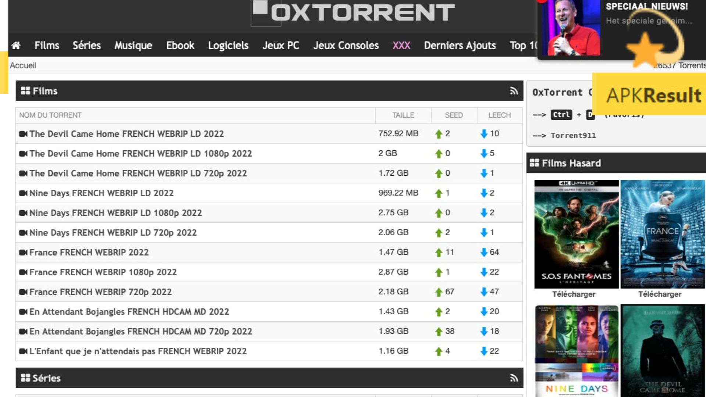This screenshot has height=397, width=706.
Task: Click the OXTORRENT site logo
Action: coord(353,12)
